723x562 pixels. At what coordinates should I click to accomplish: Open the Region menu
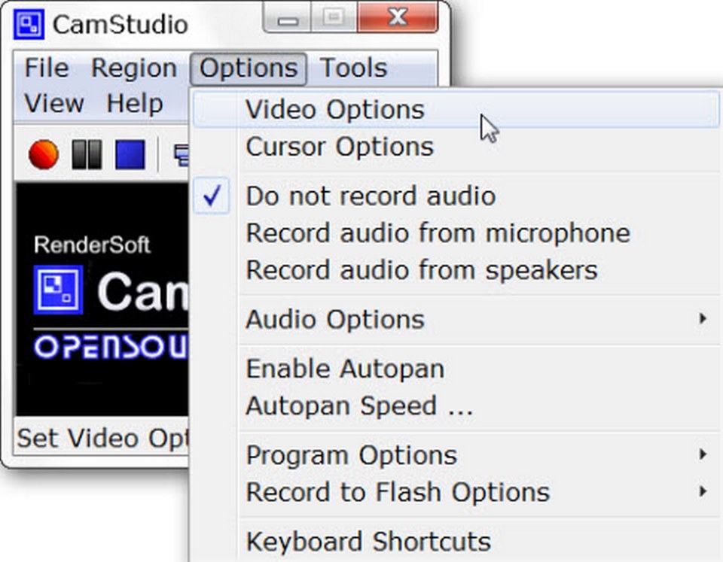pyautogui.click(x=133, y=68)
